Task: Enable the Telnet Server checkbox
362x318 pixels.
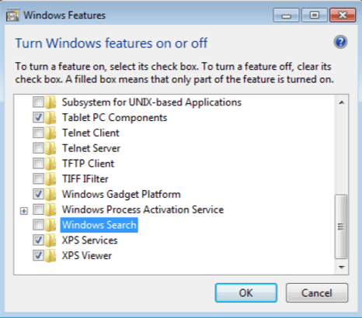Action: coord(38,148)
